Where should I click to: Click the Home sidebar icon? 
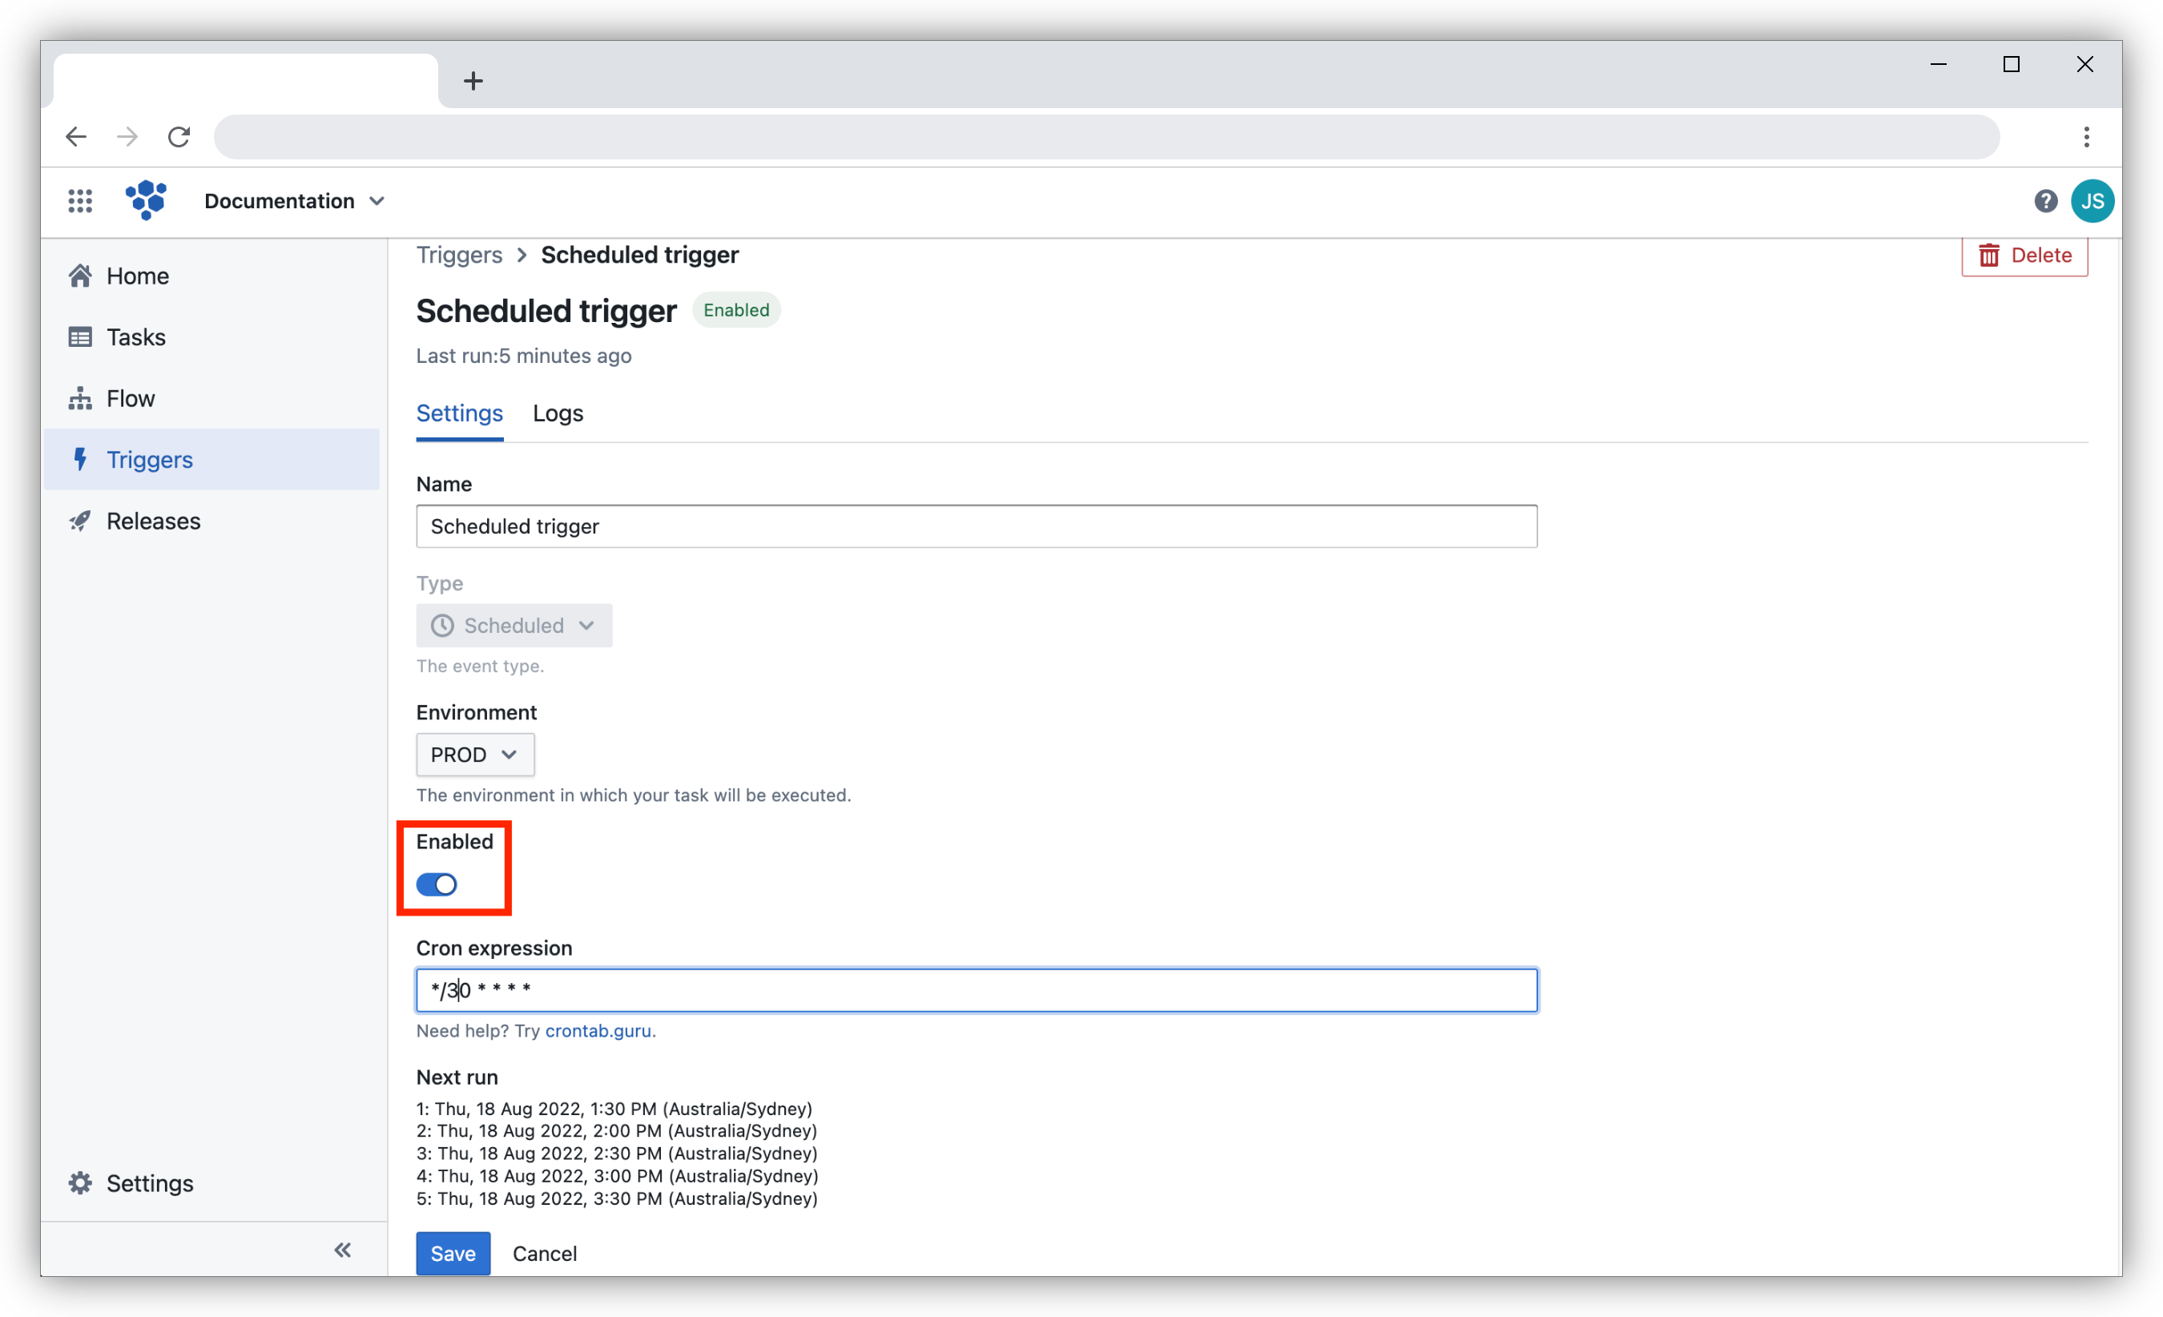pyautogui.click(x=80, y=275)
